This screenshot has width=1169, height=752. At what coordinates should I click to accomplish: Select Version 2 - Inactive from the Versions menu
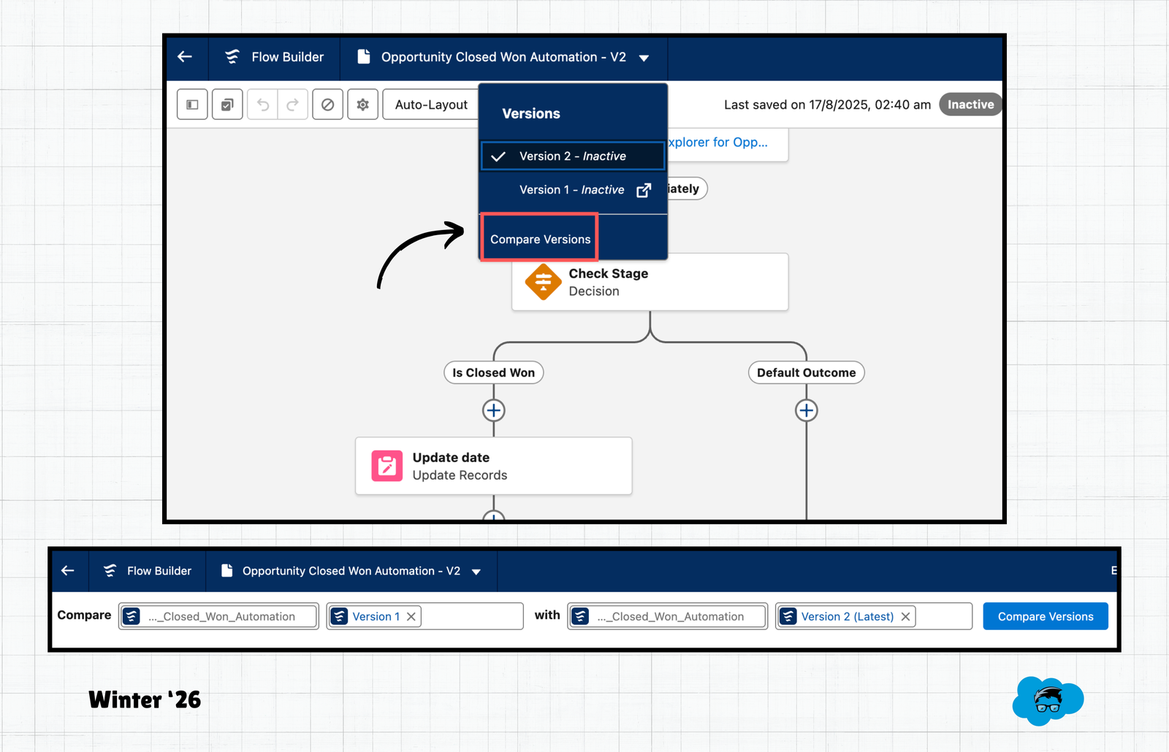click(573, 156)
